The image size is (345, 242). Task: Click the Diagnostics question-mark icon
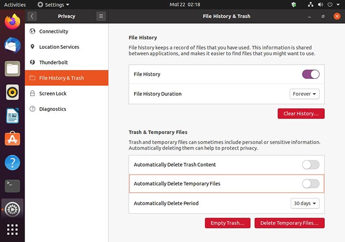pyautogui.click(x=33, y=109)
